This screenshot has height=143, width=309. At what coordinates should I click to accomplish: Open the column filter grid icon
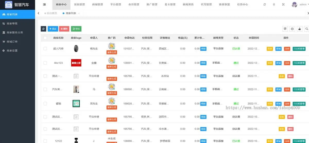pos(285,29)
